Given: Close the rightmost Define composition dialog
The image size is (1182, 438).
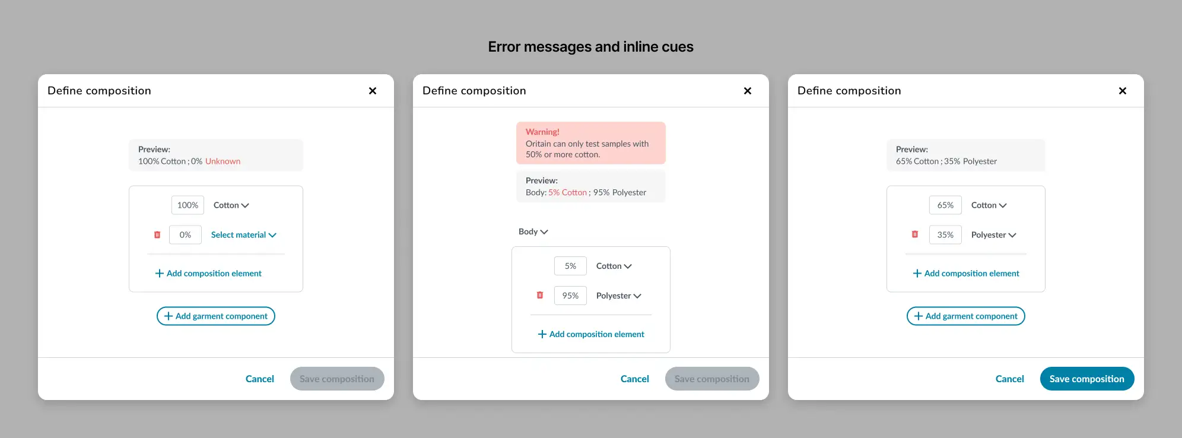Looking at the screenshot, I should pos(1123,91).
